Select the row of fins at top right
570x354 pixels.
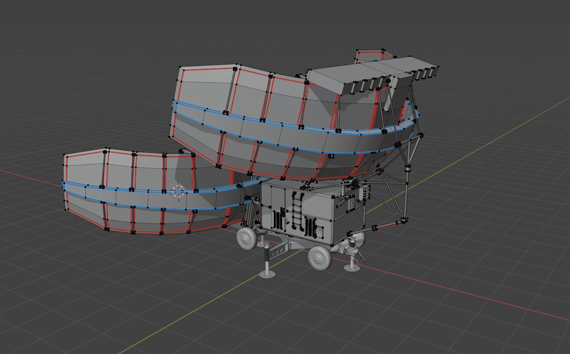coord(424,73)
